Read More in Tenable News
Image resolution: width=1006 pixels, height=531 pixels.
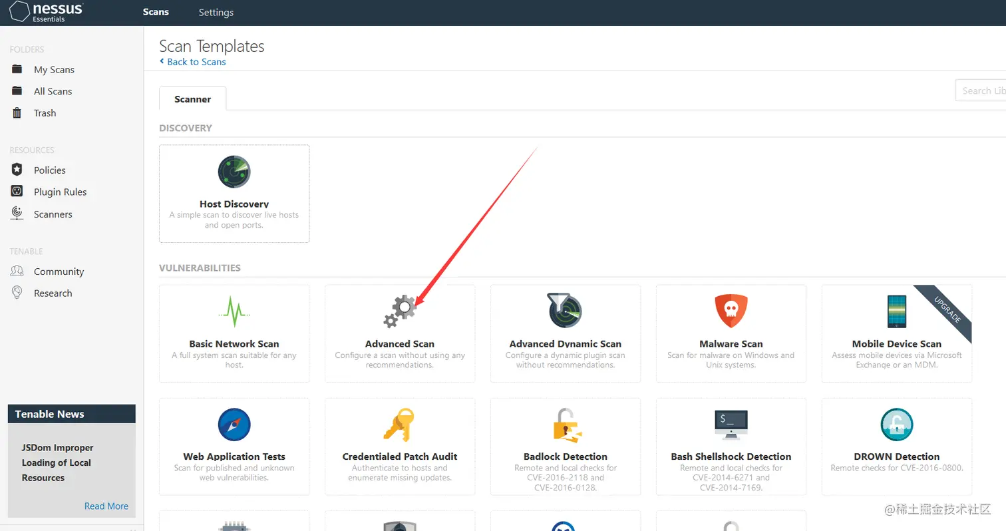pos(106,506)
